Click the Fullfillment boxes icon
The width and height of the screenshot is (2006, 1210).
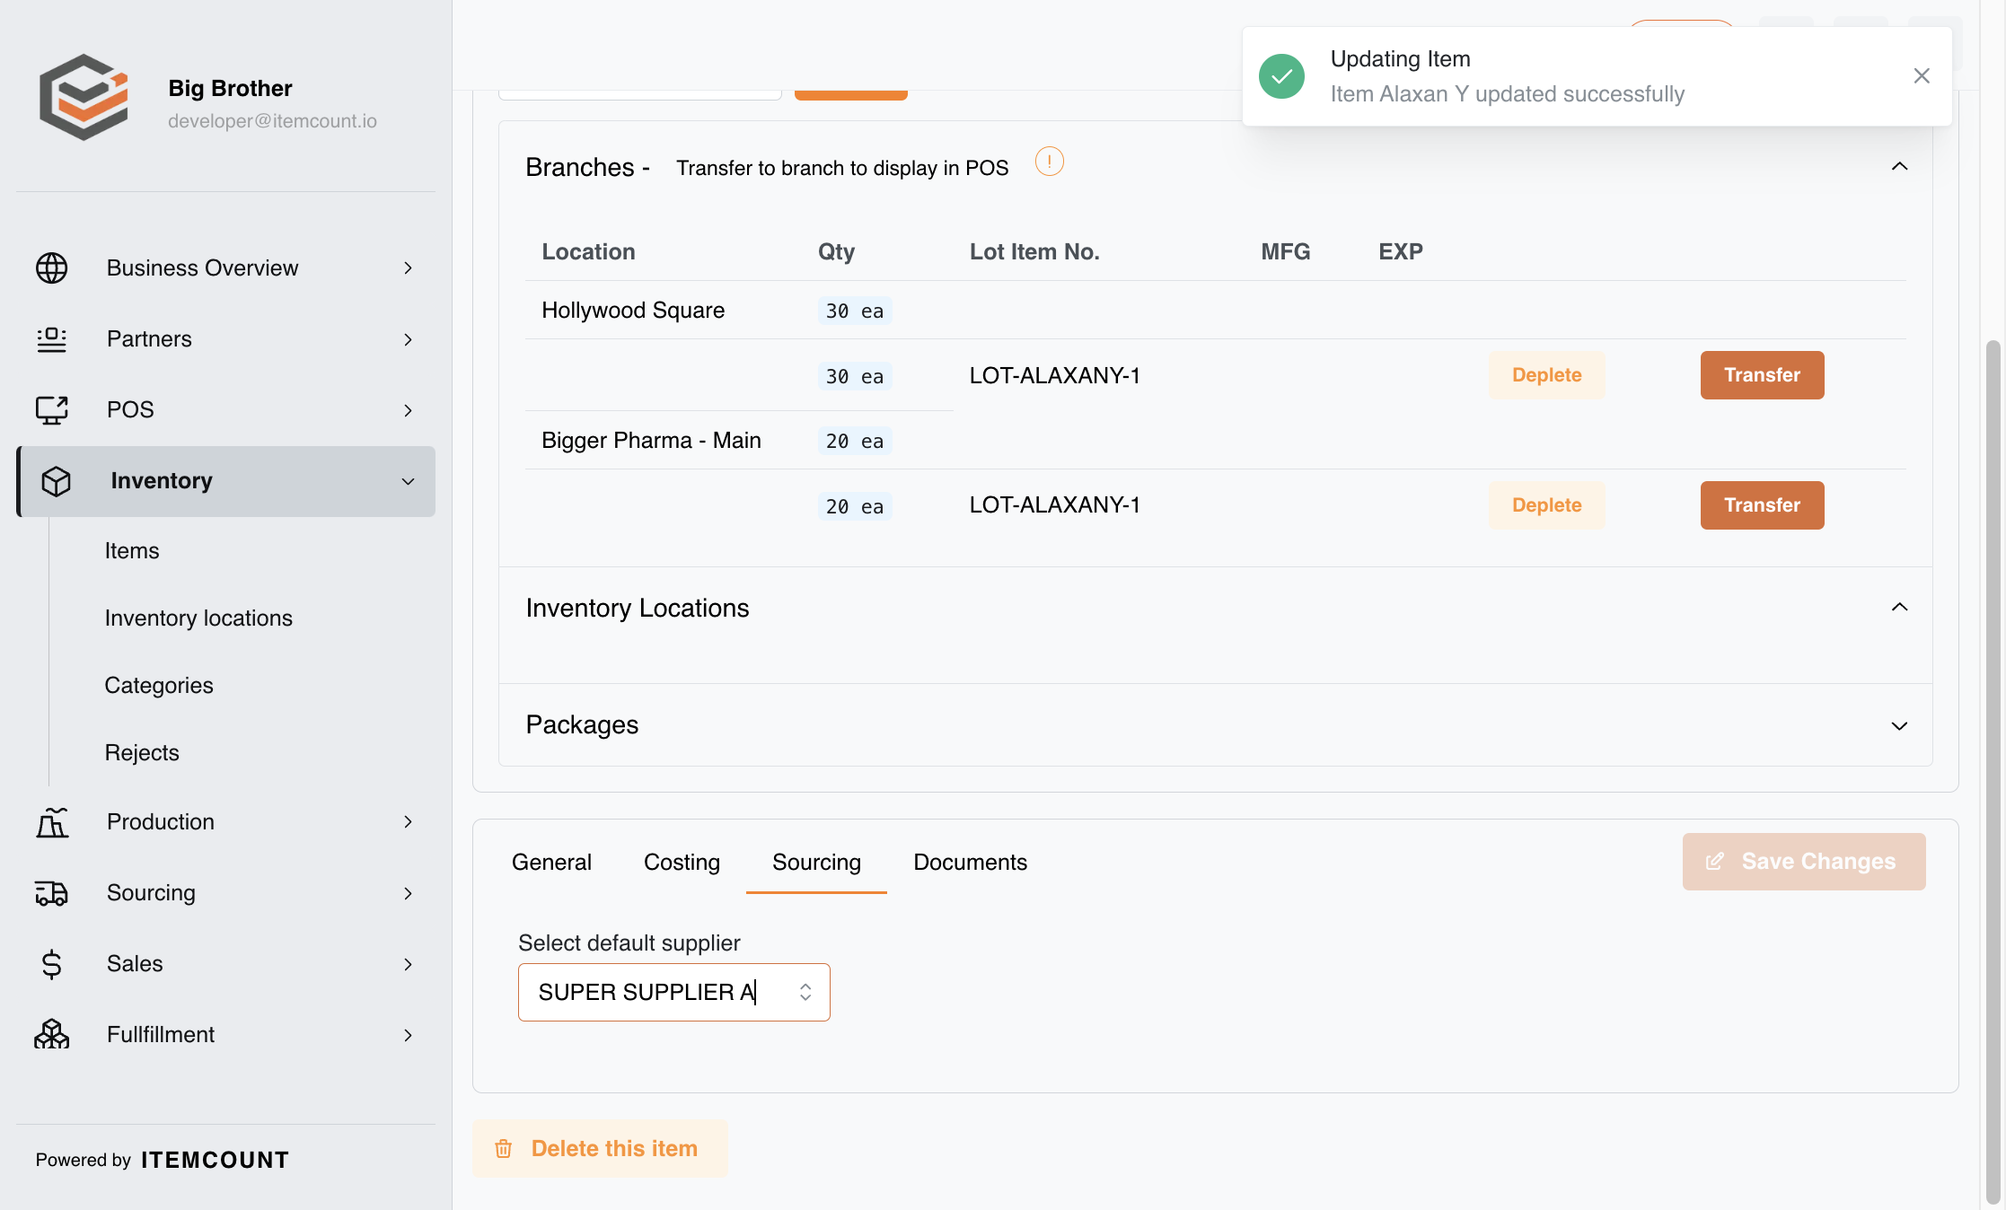51,1034
